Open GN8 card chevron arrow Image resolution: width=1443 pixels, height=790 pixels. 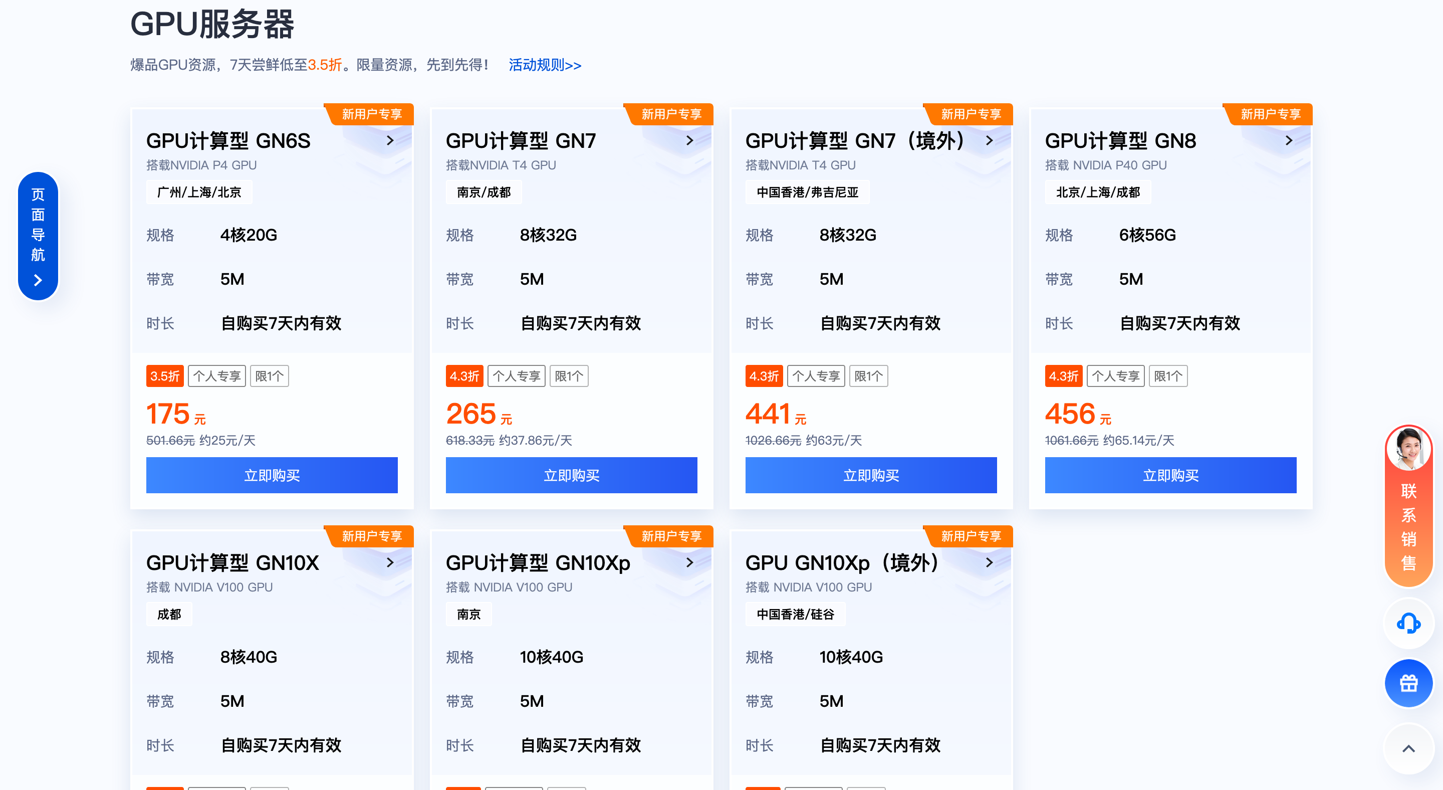click(1288, 141)
